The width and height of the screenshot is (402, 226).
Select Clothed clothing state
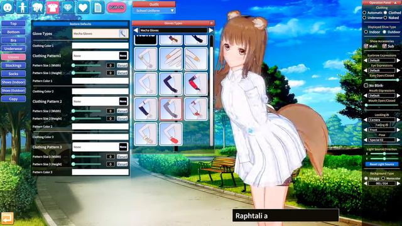tap(385, 13)
